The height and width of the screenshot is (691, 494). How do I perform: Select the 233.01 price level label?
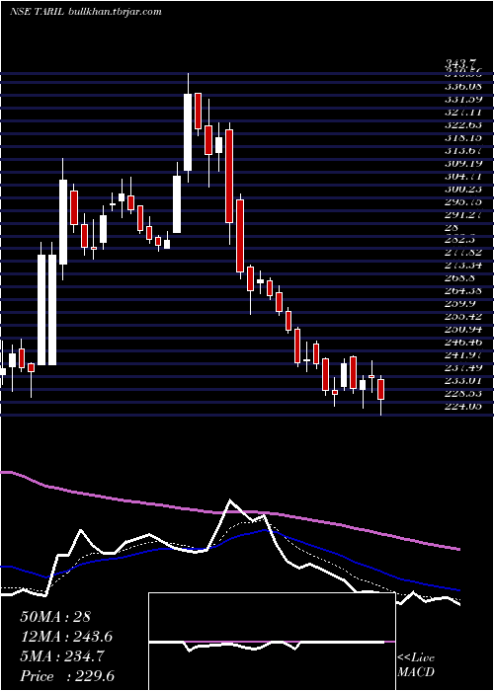tap(463, 380)
